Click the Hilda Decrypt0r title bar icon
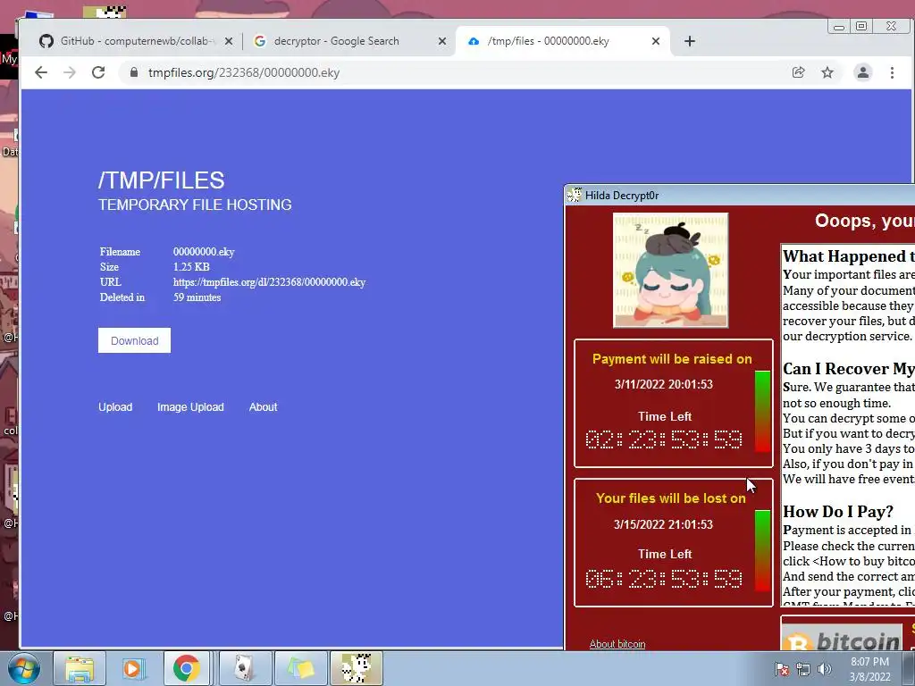 pyautogui.click(x=575, y=196)
